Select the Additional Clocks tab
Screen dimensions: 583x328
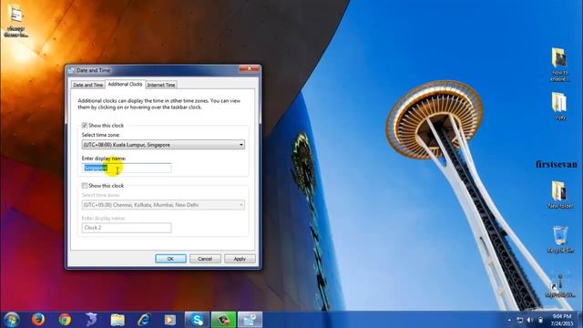(x=126, y=85)
